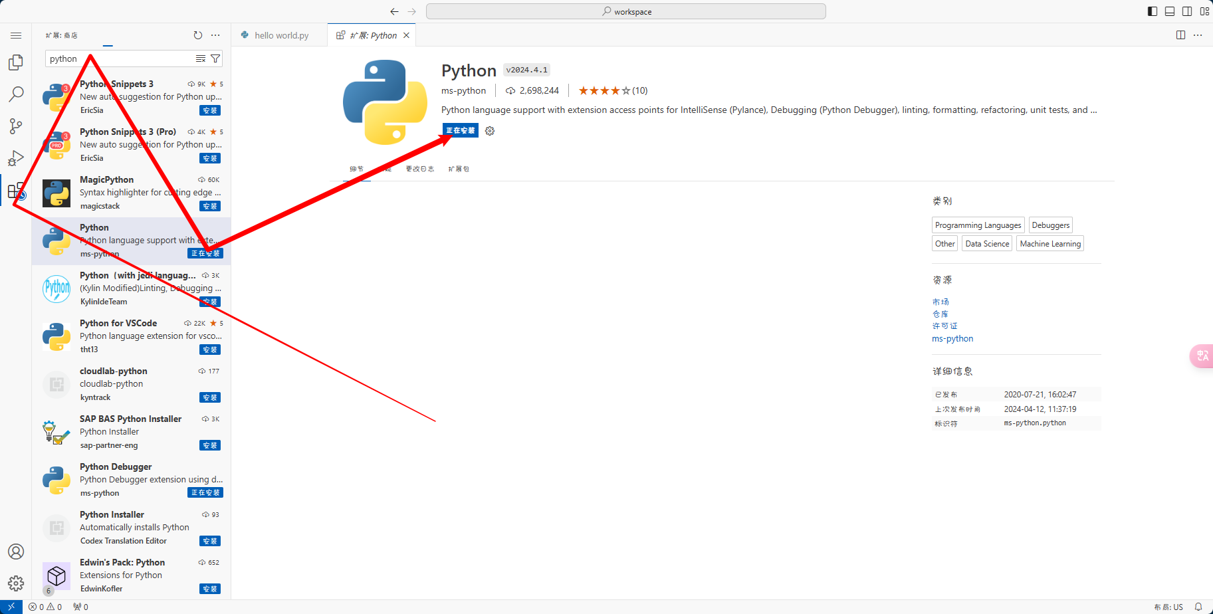This screenshot has width=1213, height=614.
Task: Click the star rating for Python extension
Action: [x=612, y=90]
